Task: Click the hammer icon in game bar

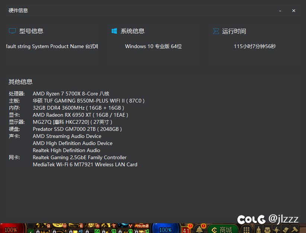Action: [x=294, y=229]
